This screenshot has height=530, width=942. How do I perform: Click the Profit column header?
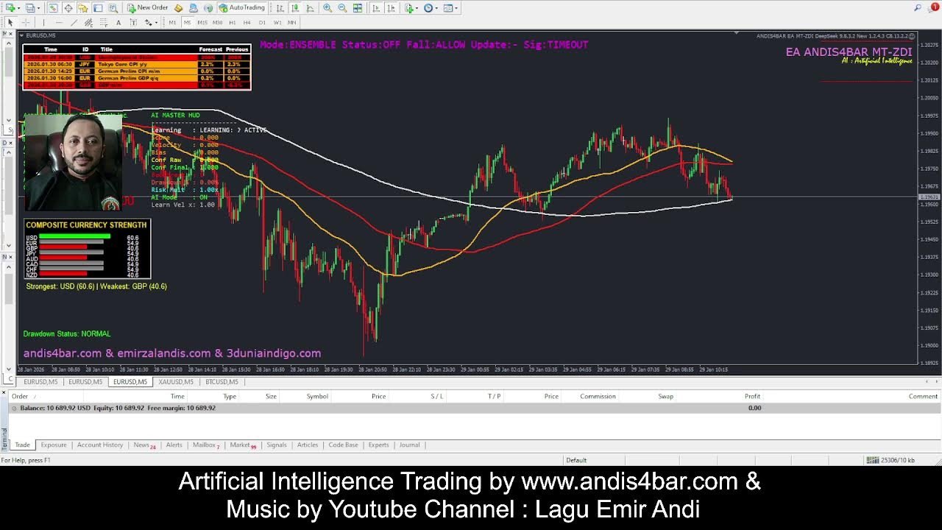pos(752,397)
